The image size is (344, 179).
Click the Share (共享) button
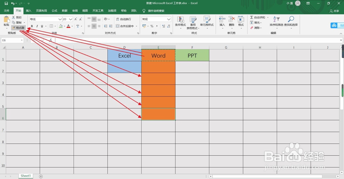334,11
